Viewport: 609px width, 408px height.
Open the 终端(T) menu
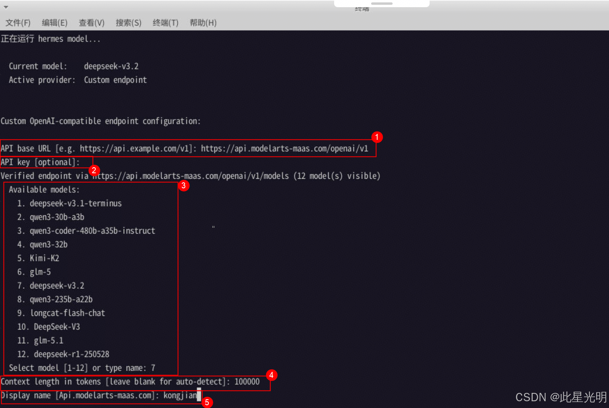(x=165, y=23)
